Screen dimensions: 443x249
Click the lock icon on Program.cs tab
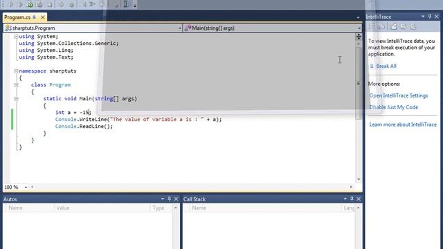coord(35,17)
